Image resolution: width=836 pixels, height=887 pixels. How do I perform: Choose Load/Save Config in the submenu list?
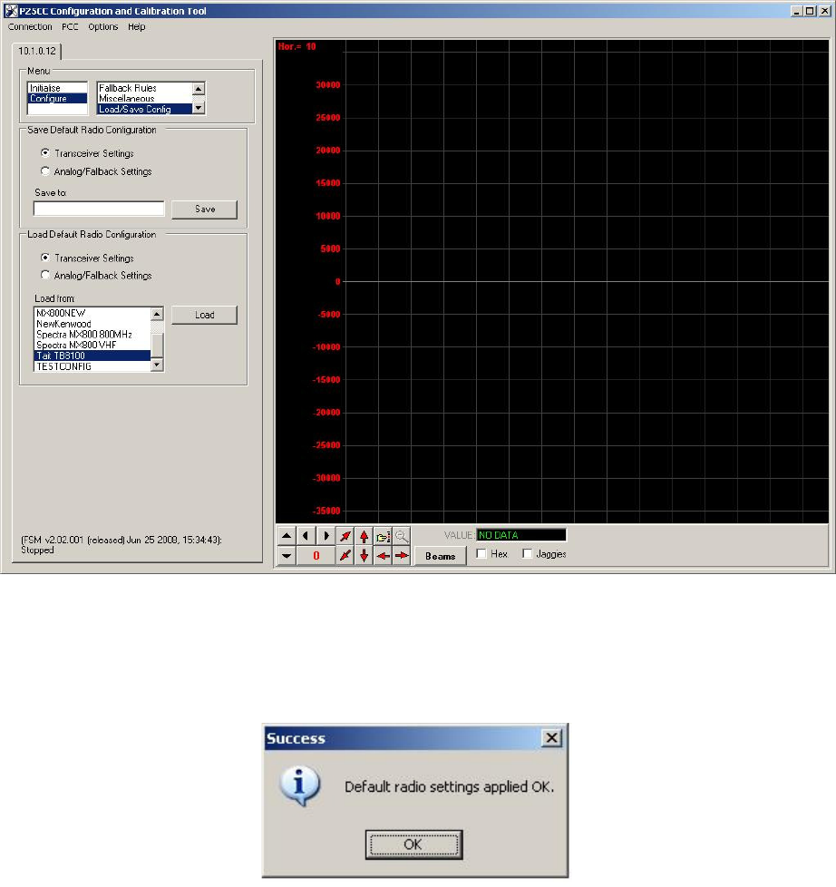(x=144, y=109)
